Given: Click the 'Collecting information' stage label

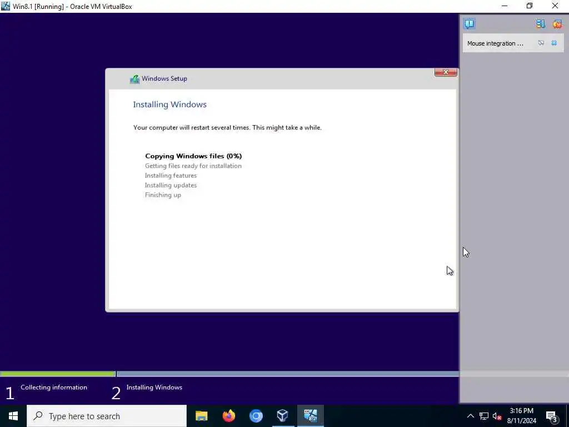Looking at the screenshot, I should (54, 387).
